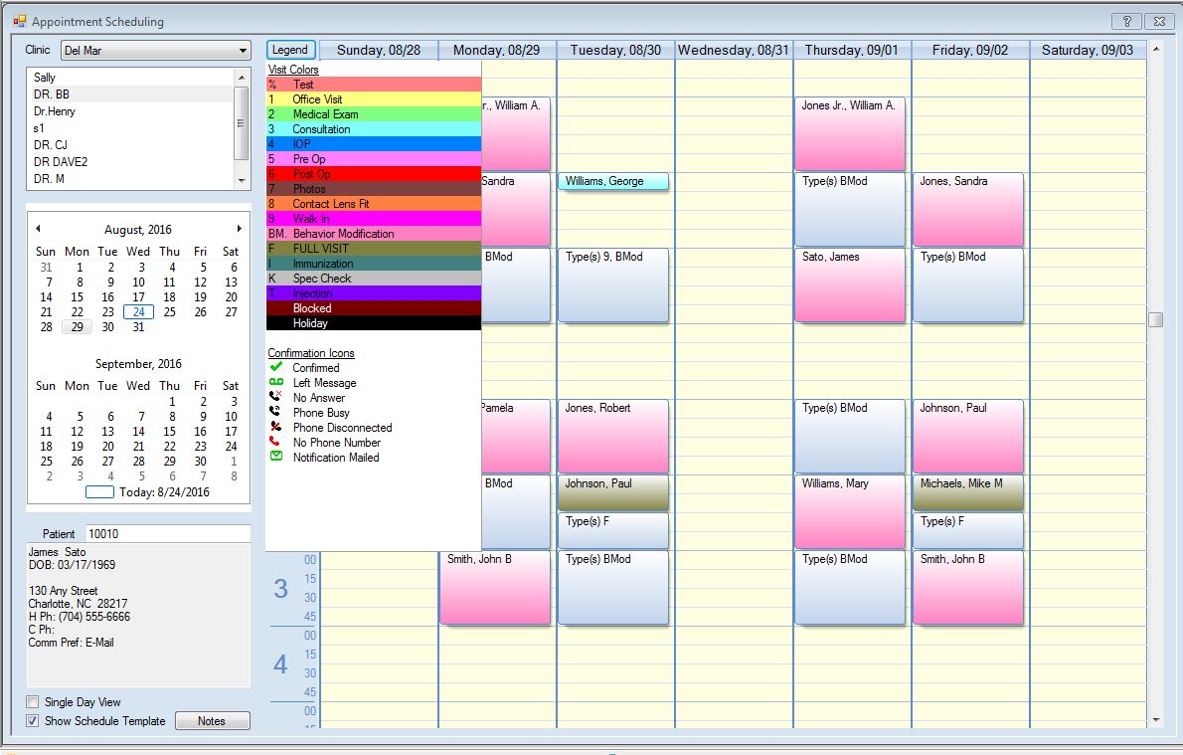Click the provider list scroll-down arrow
Viewport: 1183px width, 755px height.
coord(242,180)
